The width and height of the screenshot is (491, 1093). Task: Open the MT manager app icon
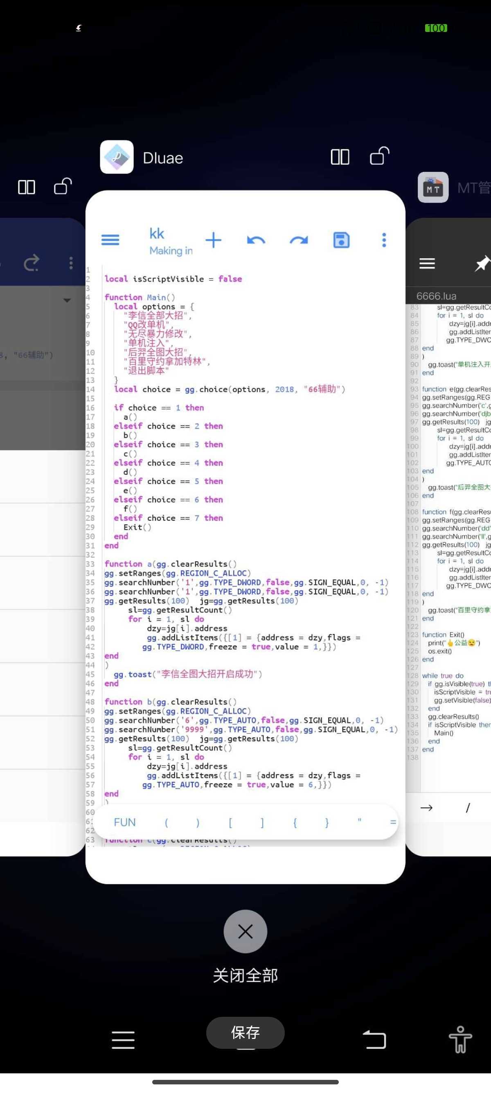point(433,187)
